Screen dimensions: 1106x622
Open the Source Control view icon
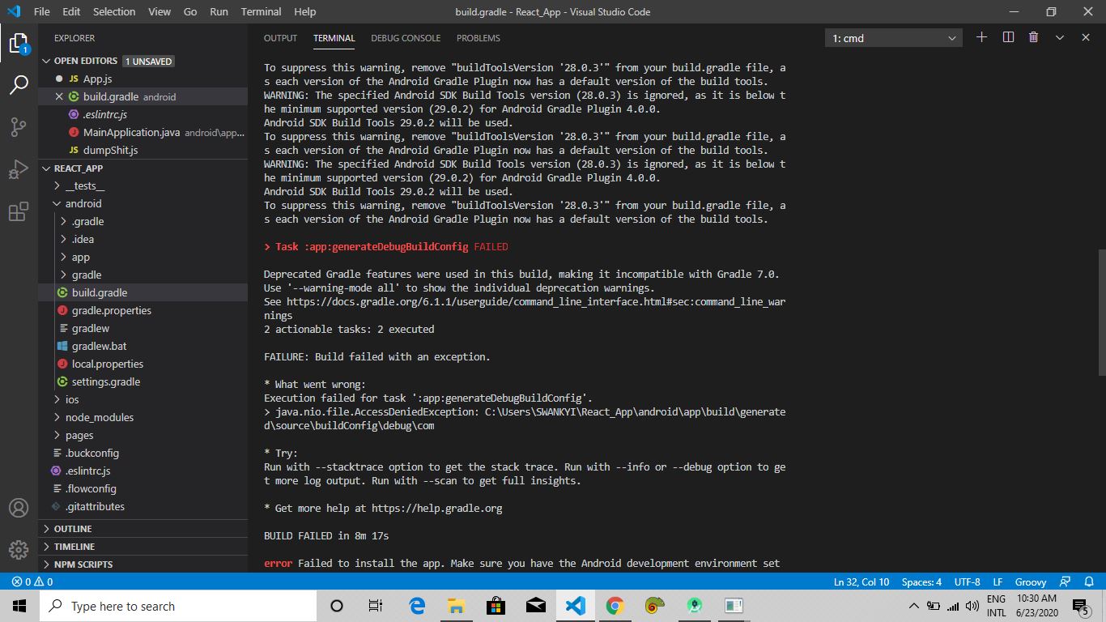19,127
